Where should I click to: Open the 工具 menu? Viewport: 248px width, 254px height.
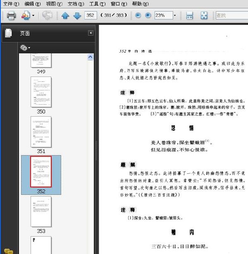click(x=97, y=4)
